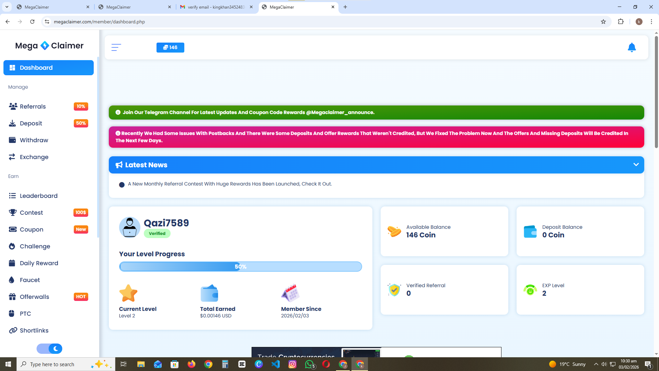Click the Offerwalls gift icon
Screen dimensions: 659x371
(12, 297)
